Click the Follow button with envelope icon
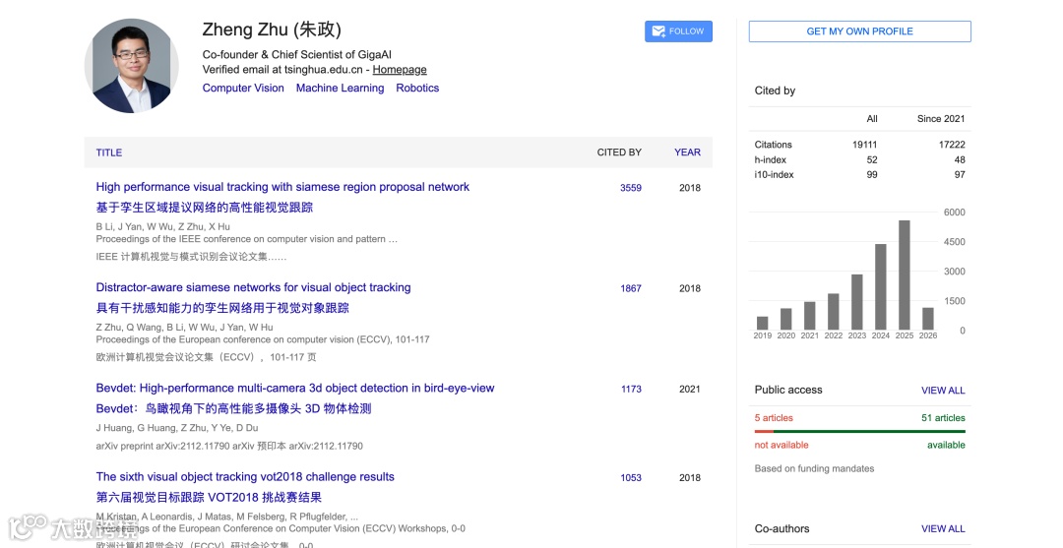Viewport: 1063px width, 548px height. [678, 31]
